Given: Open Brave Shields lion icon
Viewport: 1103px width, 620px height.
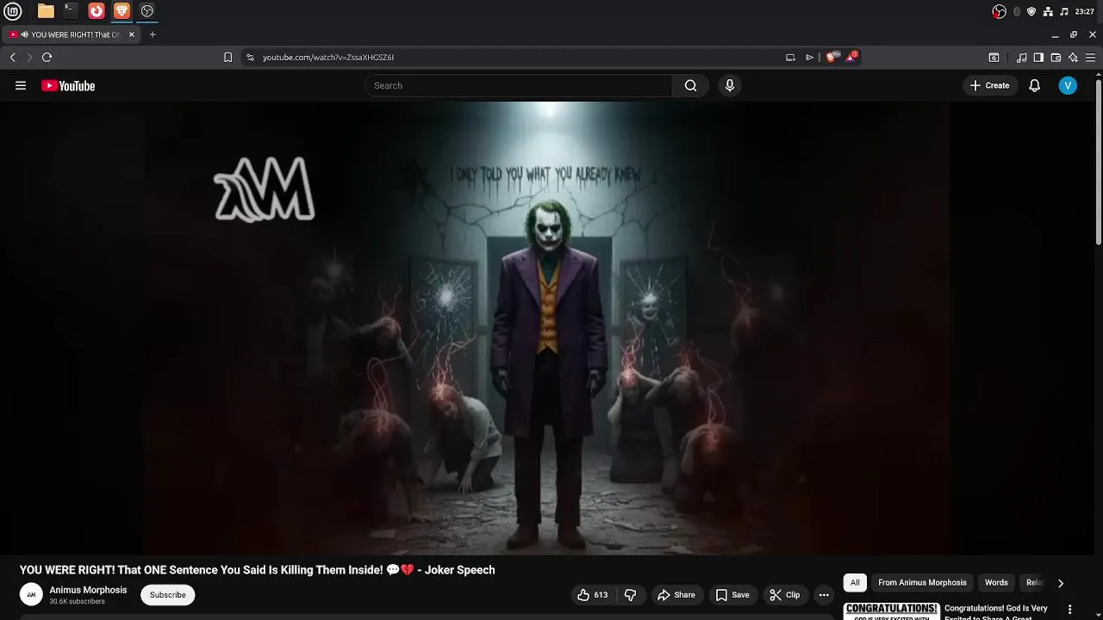Looking at the screenshot, I should pos(831,57).
